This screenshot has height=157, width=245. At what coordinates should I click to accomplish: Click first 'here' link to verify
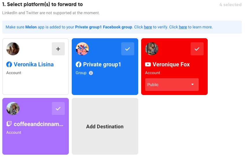coord(148,27)
